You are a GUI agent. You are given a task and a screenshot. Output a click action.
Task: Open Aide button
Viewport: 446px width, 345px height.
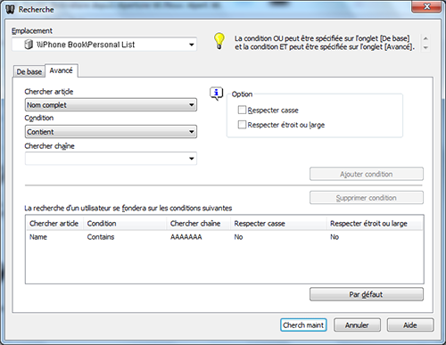410,325
